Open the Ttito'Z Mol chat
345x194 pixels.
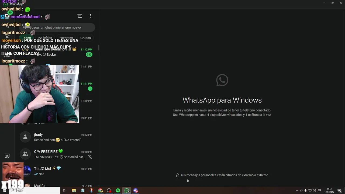click(x=57, y=171)
